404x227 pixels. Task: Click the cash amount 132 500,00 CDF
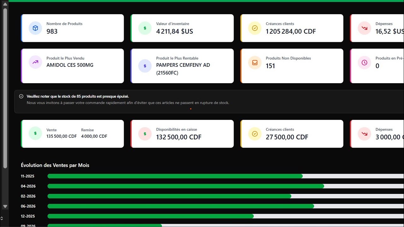tap(179, 137)
